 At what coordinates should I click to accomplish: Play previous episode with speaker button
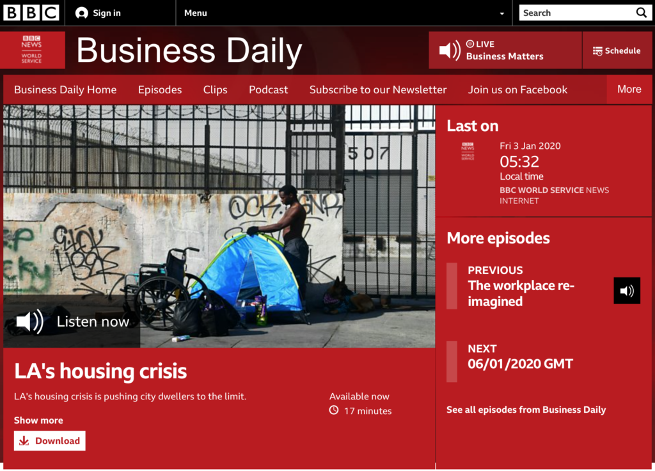point(627,291)
